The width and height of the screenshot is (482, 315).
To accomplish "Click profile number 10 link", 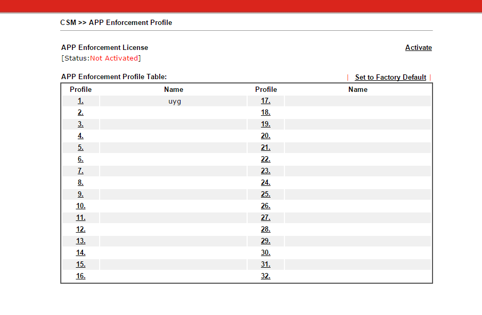I will (80, 206).
